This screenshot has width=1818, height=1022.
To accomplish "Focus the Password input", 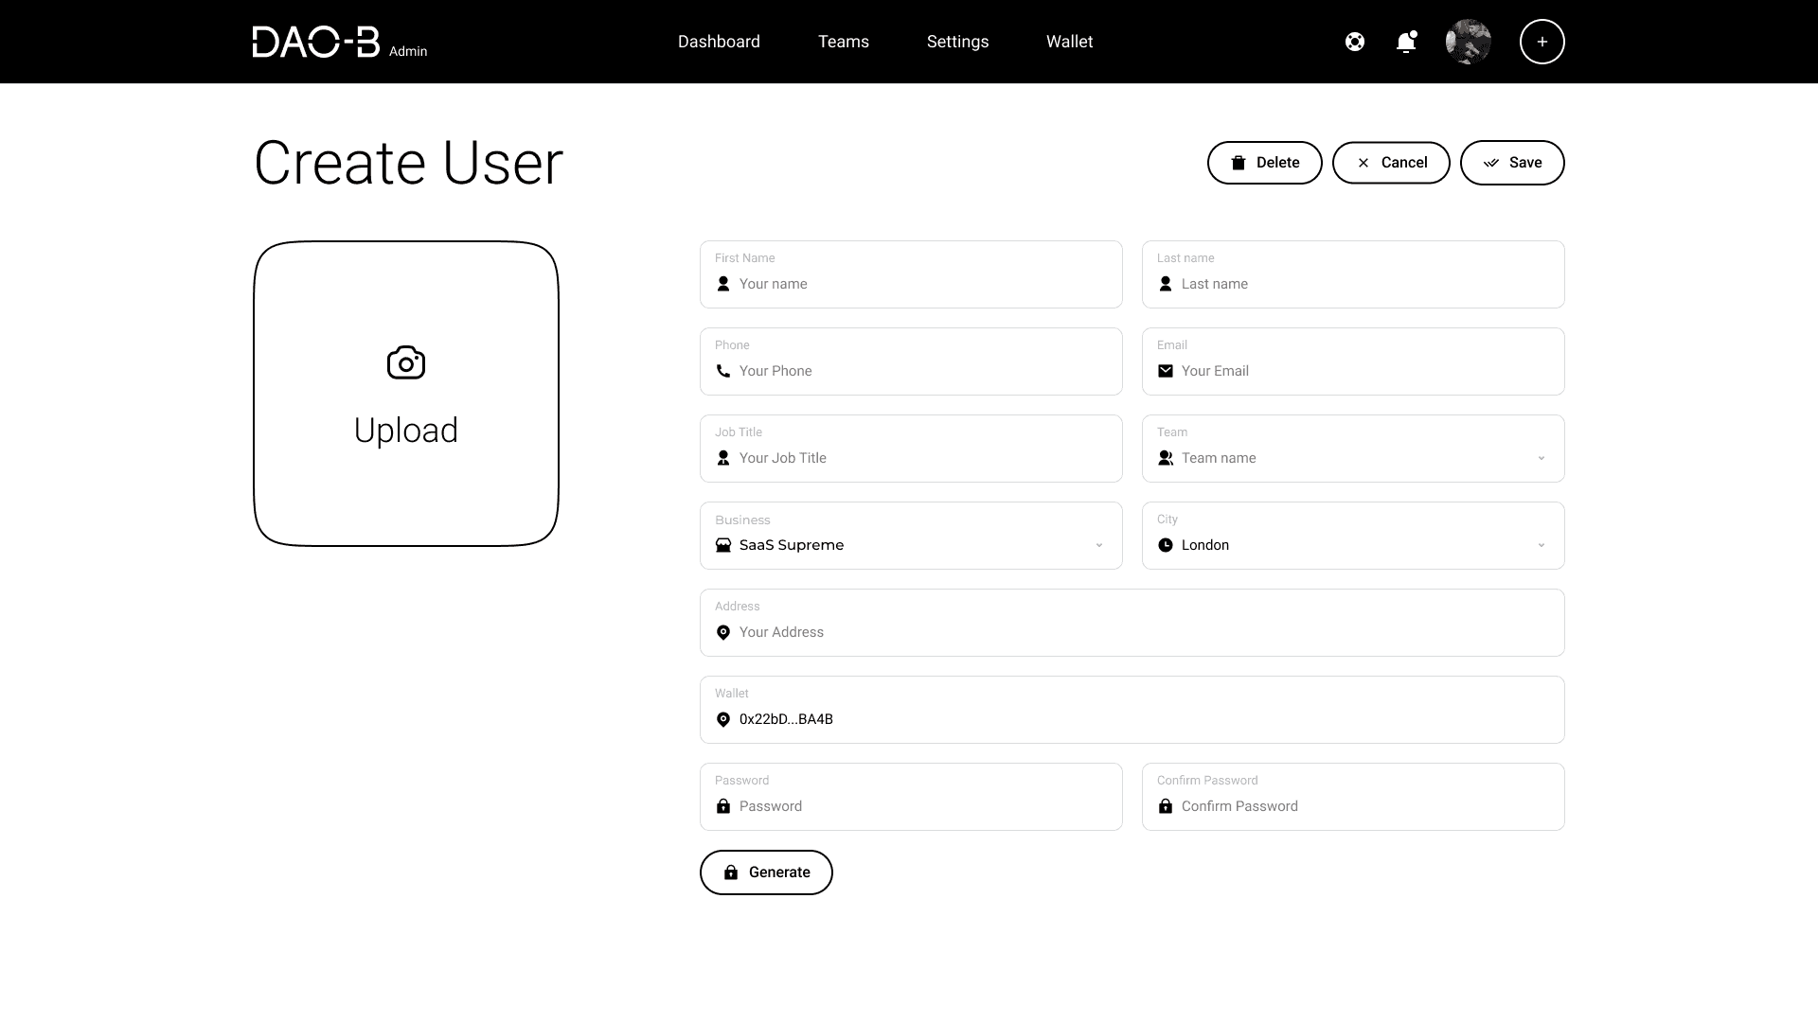I will click(x=911, y=797).
